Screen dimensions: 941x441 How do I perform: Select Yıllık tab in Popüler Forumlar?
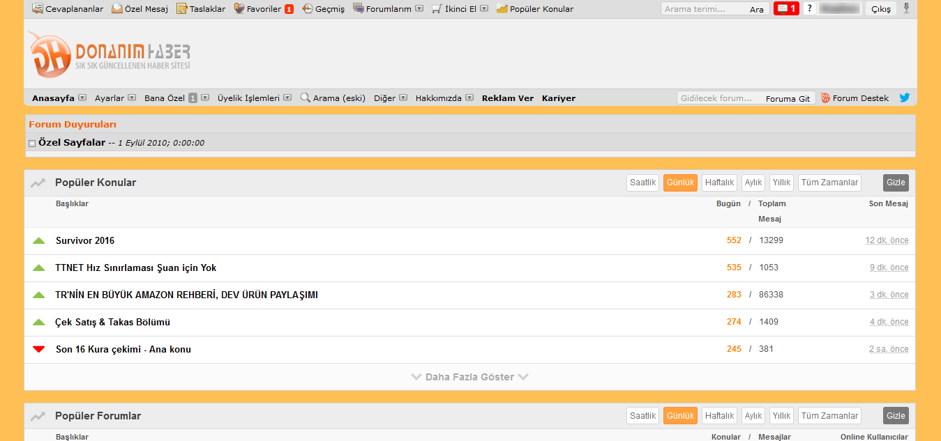coord(781,415)
